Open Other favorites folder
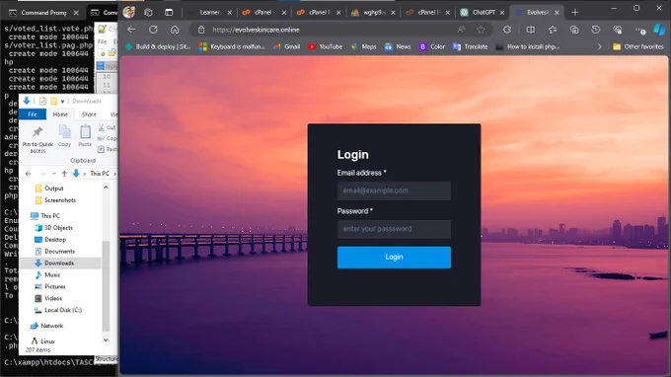Viewport: 671px width, 377px height. [x=638, y=46]
